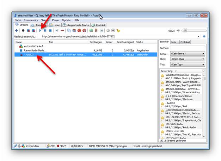
Task: Sort by the Status column header
Action: (140, 42)
